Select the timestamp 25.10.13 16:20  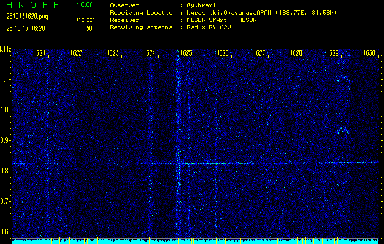(x=26, y=29)
